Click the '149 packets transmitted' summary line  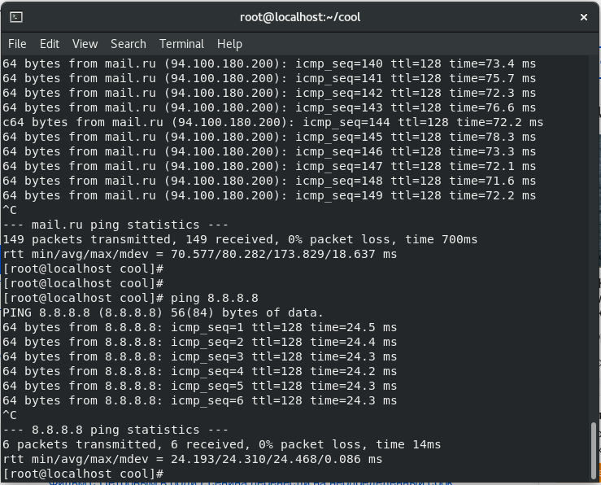click(240, 239)
